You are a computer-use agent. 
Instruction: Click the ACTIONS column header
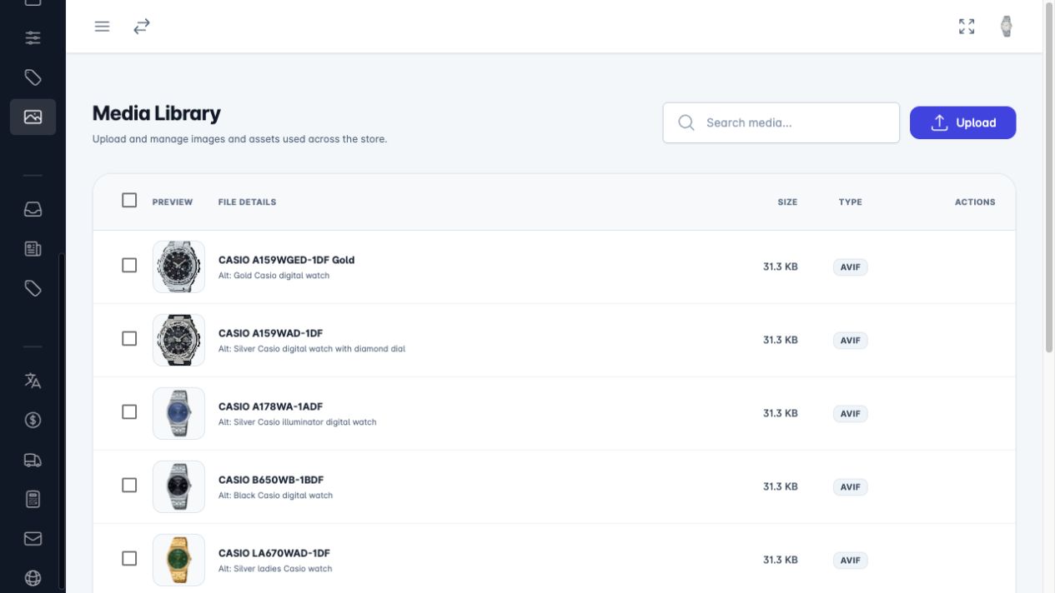coord(975,202)
